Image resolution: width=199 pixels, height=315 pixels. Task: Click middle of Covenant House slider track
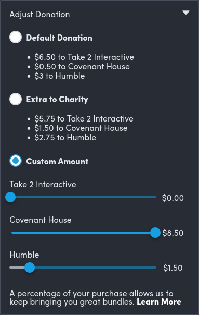coord(83,233)
